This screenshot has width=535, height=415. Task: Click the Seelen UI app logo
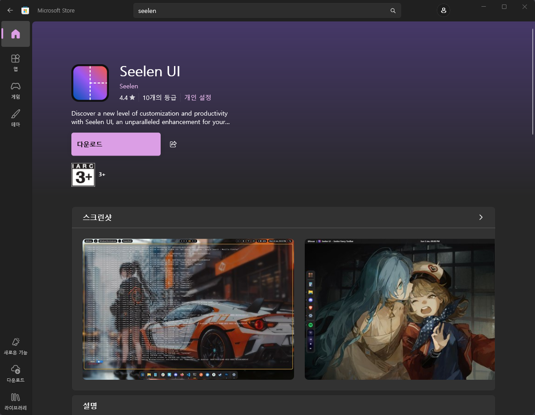[x=90, y=83]
